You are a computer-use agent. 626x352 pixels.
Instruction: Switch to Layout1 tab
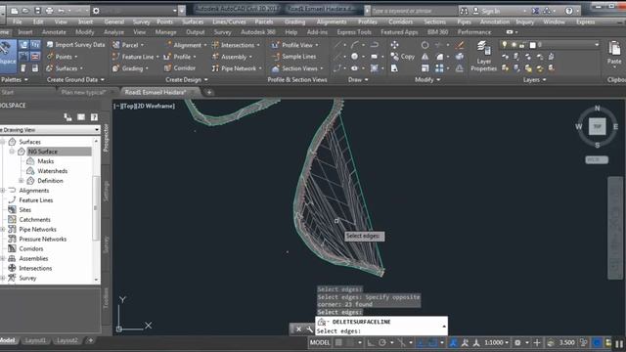pyautogui.click(x=35, y=340)
